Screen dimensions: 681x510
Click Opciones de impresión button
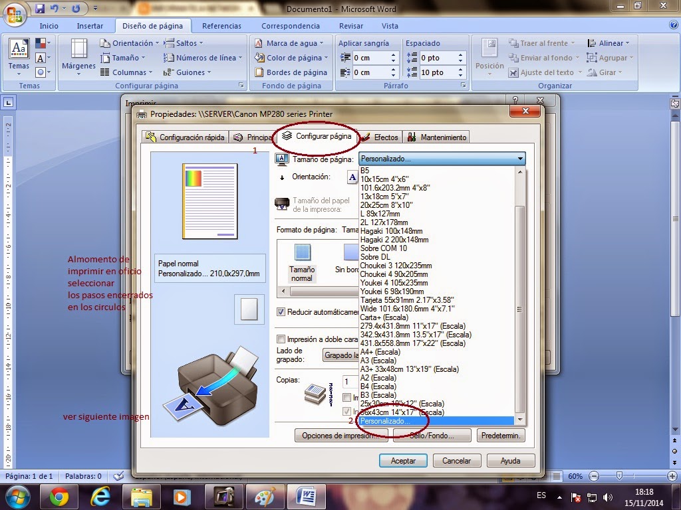pyautogui.click(x=341, y=436)
